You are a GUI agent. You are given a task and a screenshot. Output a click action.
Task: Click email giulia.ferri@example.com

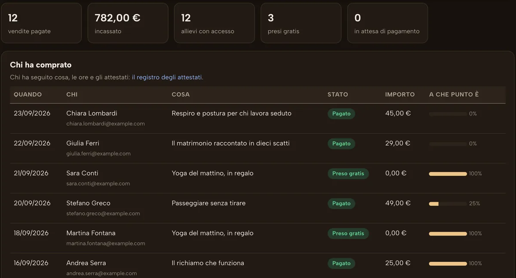[x=98, y=153]
